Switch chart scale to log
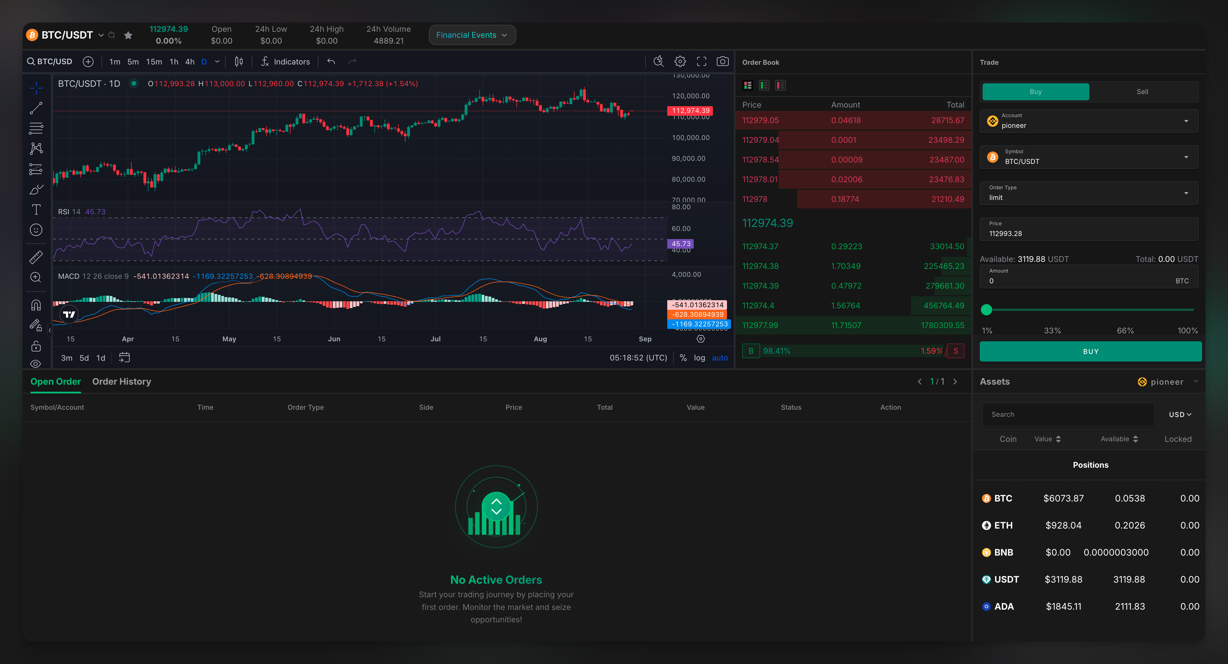Screen dimensions: 1228x664 click(x=699, y=358)
